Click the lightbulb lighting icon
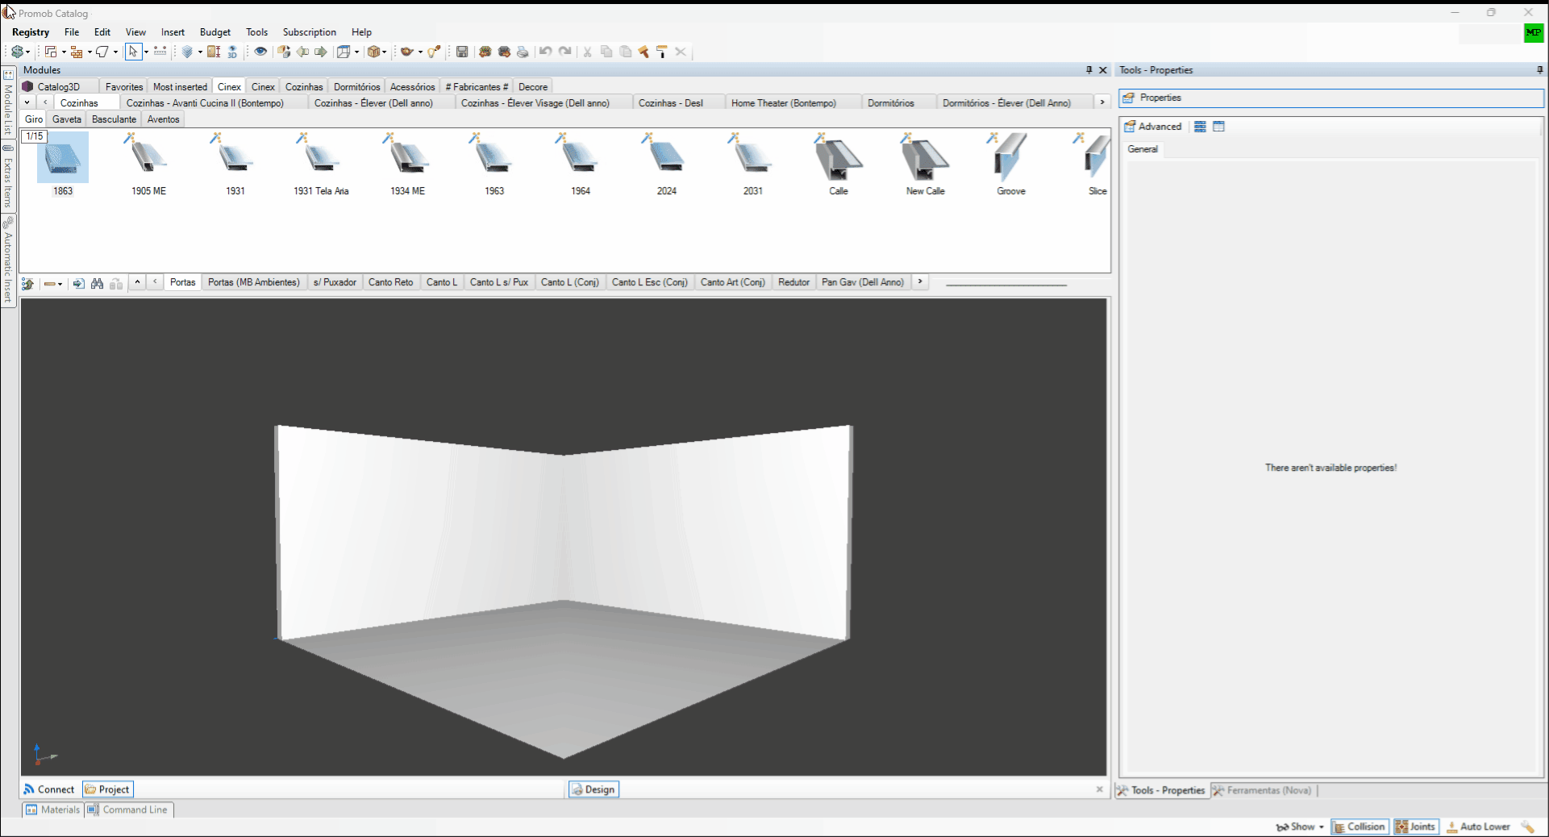This screenshot has width=1549, height=837. pos(434,52)
